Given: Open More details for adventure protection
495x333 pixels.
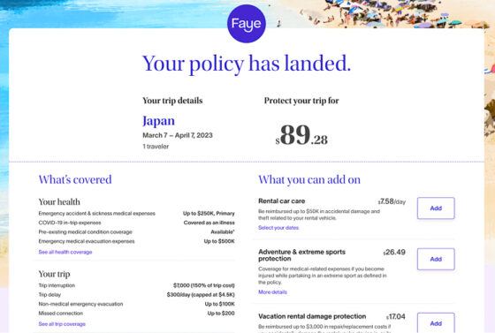Looking at the screenshot, I should pos(272,292).
